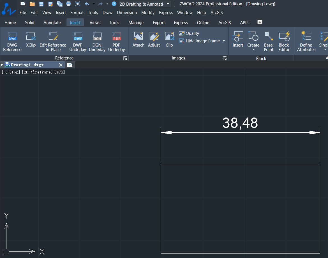Close the Drawing1.dwg document tab
The image size is (328, 258).
pos(61,65)
